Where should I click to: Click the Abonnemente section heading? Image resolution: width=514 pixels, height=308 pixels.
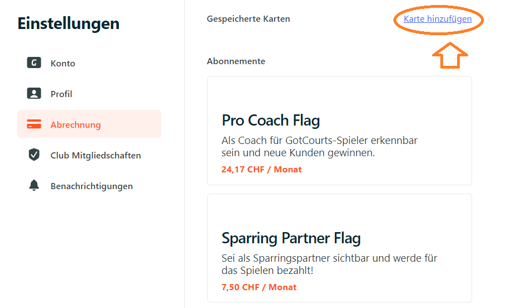pos(236,61)
